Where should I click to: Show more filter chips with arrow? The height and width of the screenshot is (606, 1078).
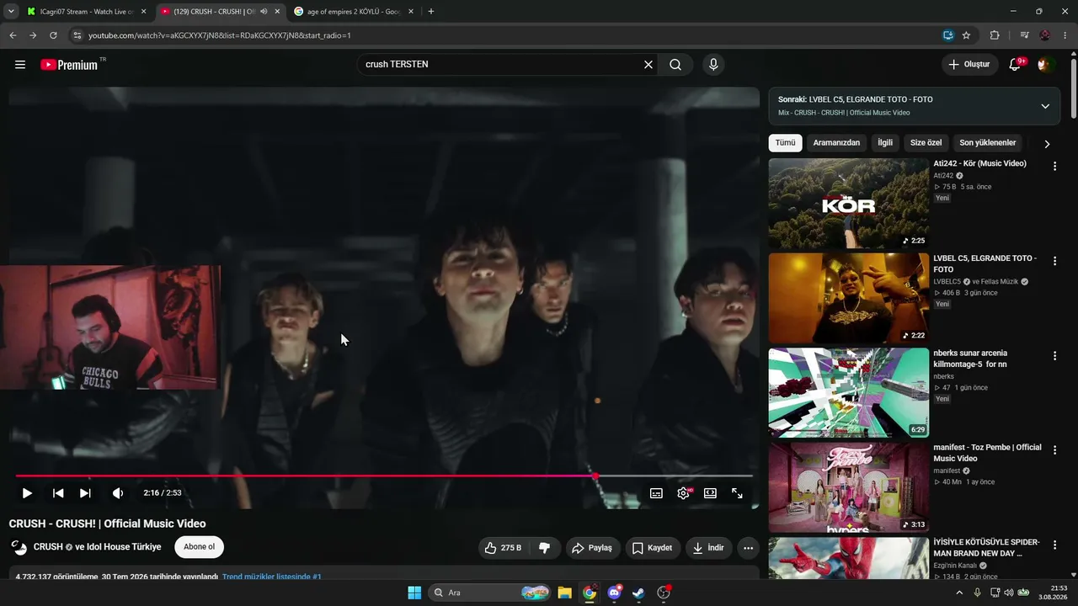click(1047, 144)
